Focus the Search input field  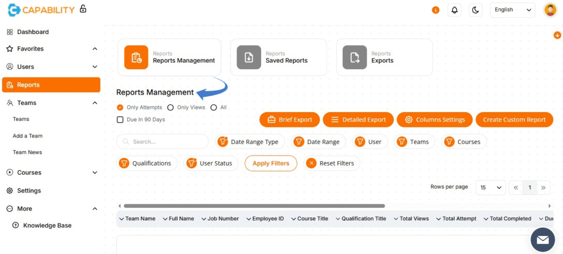tap(162, 141)
